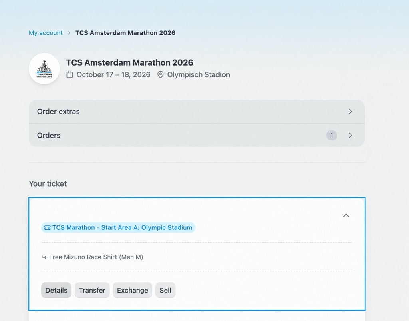409x321 pixels.
Task: Click the heading TCS Amsterdam Marathon 2026
Action: (130, 63)
